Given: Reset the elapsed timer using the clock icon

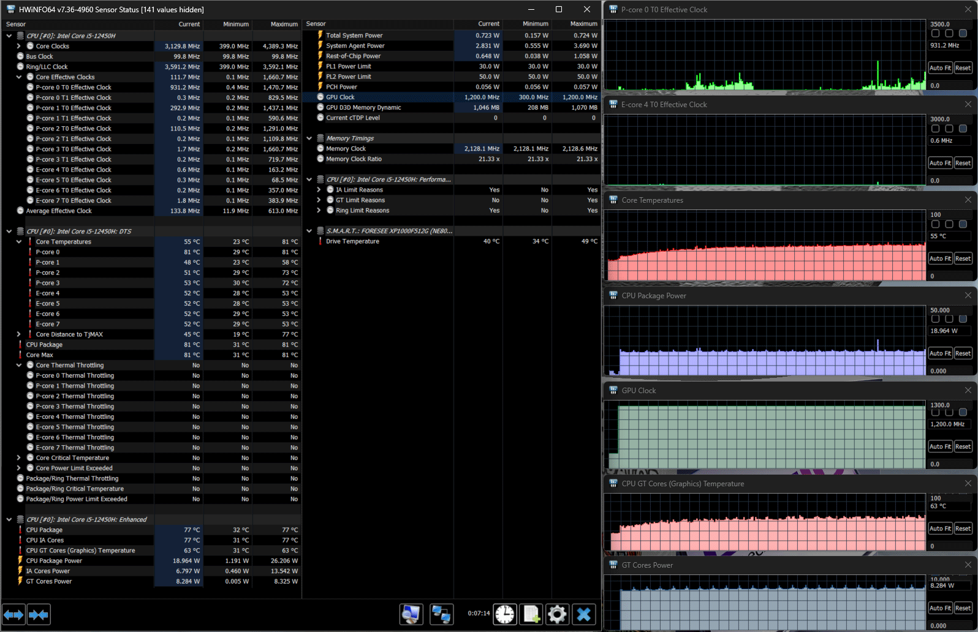Looking at the screenshot, I should [505, 614].
